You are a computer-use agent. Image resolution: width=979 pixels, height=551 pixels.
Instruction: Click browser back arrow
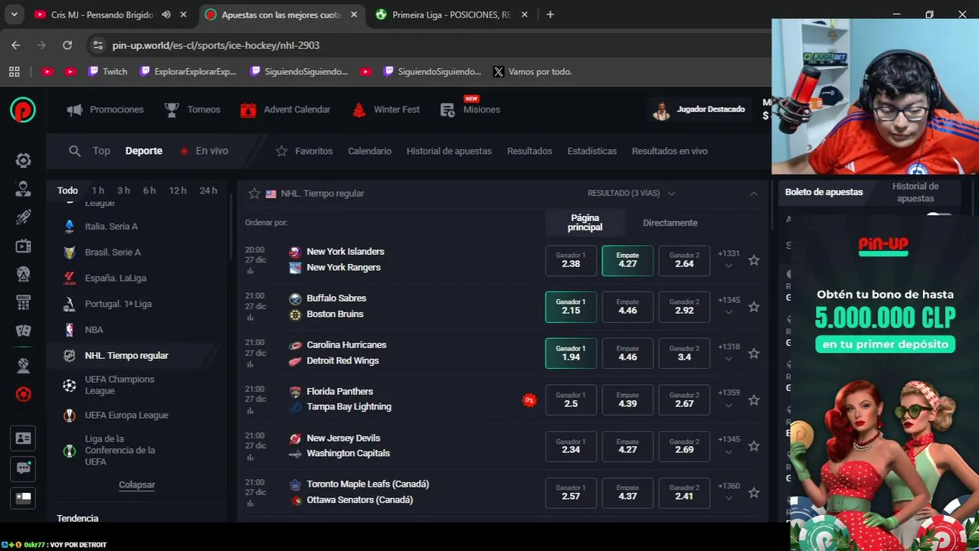click(15, 45)
